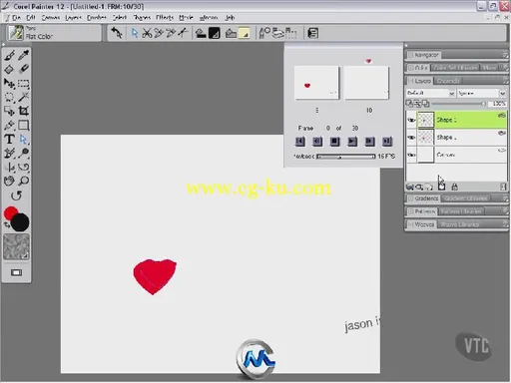Open the Layers menu
Screen dimensions: 511x383
tap(73, 18)
